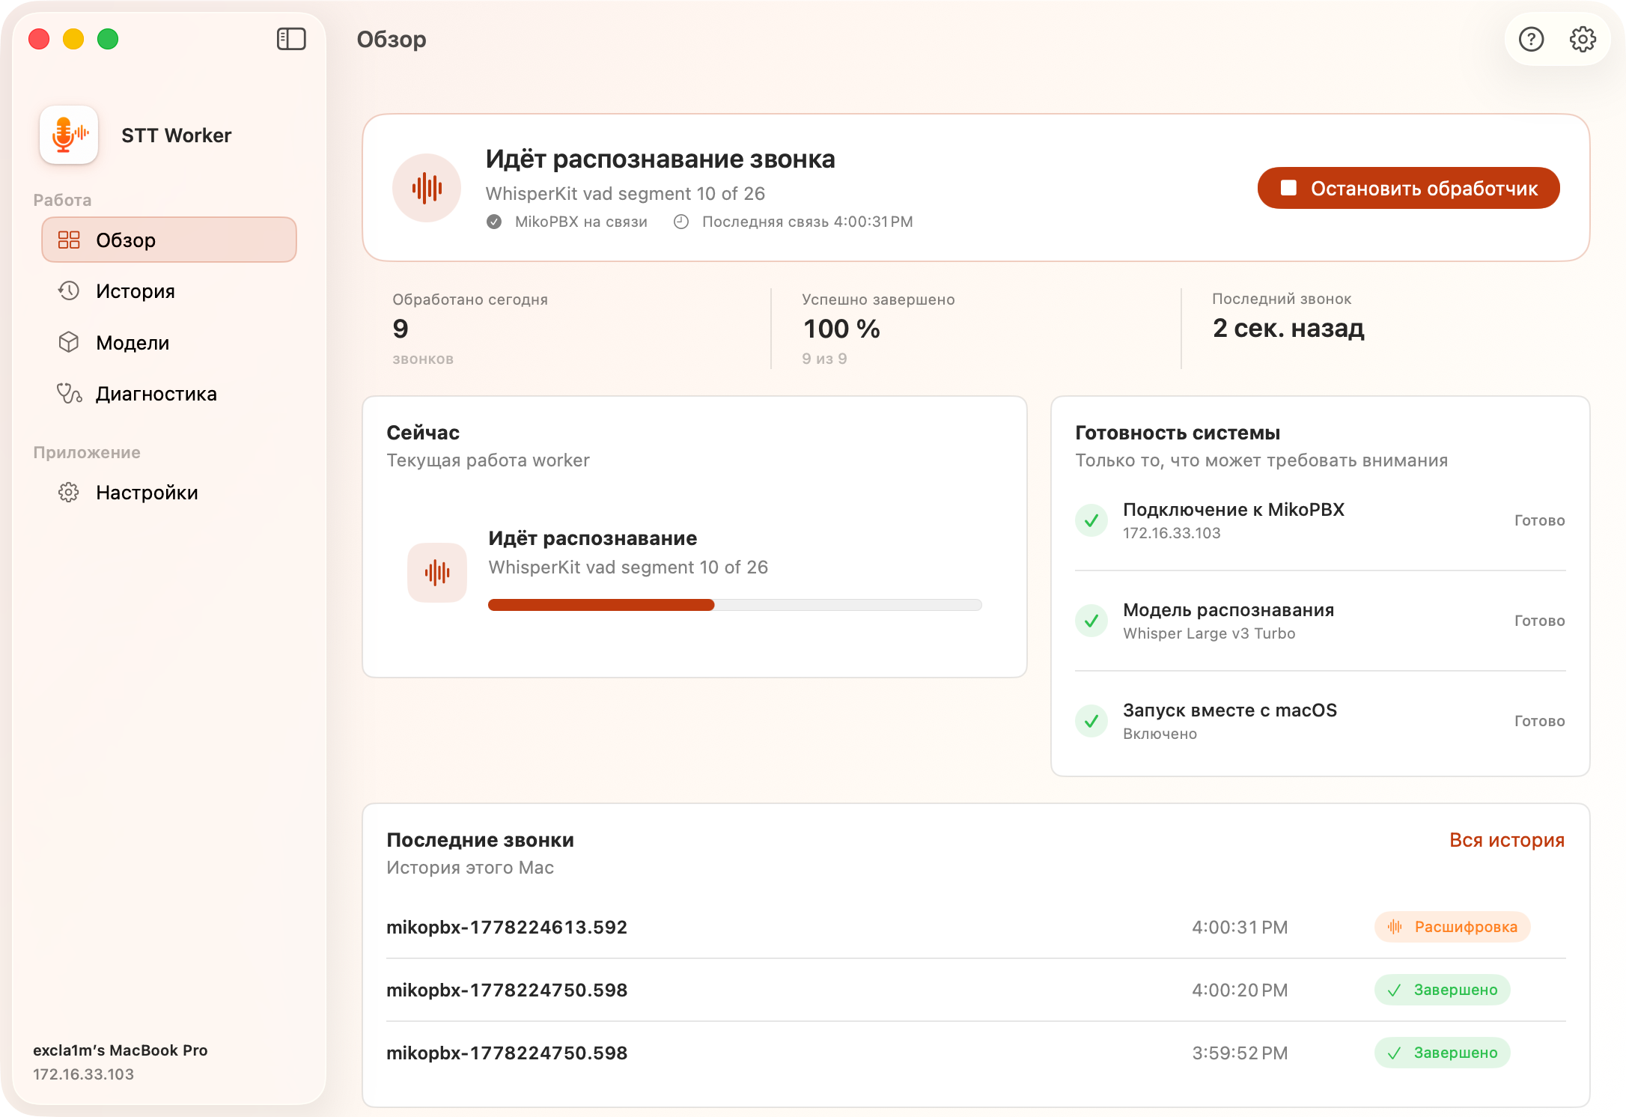
Task: Click the 2 сек. назад value
Action: (x=1288, y=328)
